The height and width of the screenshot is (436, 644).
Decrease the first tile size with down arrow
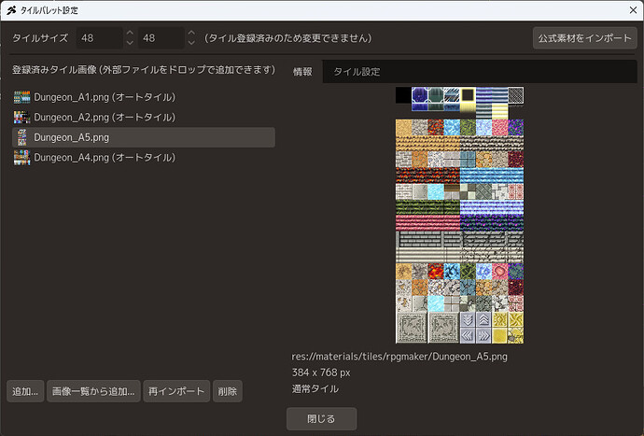pyautogui.click(x=130, y=43)
